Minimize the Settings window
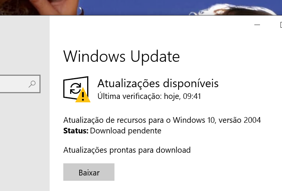 (257, 25)
